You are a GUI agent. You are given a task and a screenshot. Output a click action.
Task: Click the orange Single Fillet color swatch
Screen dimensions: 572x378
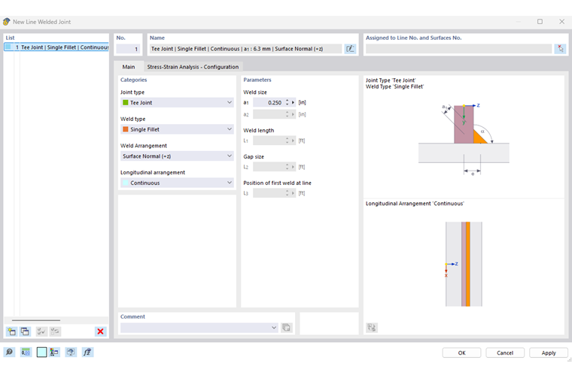(x=126, y=129)
